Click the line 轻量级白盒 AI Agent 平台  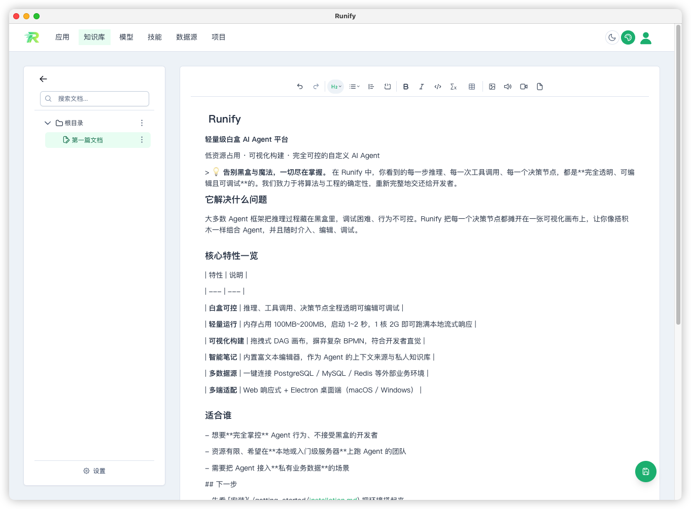point(247,139)
